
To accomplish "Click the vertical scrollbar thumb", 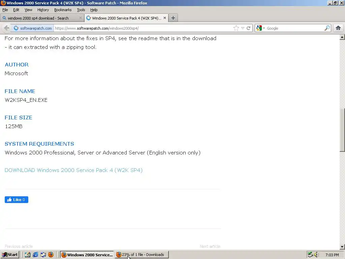I will pyautogui.click(x=342, y=130).
